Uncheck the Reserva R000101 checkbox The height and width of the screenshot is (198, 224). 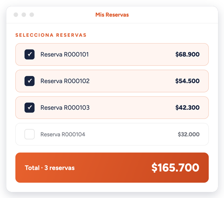(x=30, y=54)
